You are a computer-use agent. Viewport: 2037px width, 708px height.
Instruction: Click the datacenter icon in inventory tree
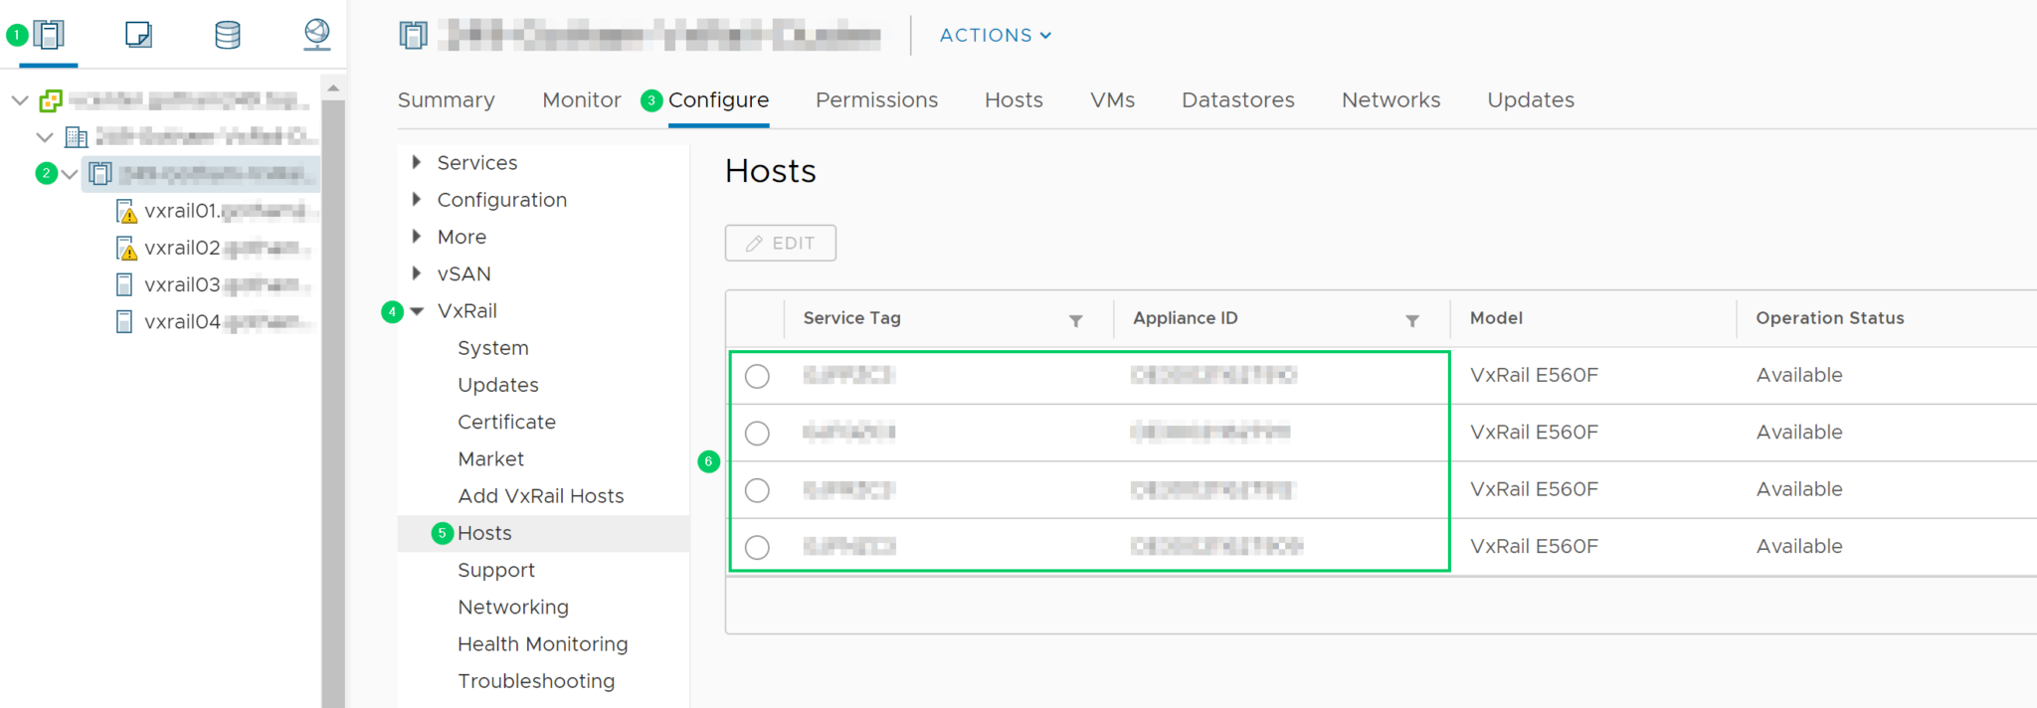point(77,137)
